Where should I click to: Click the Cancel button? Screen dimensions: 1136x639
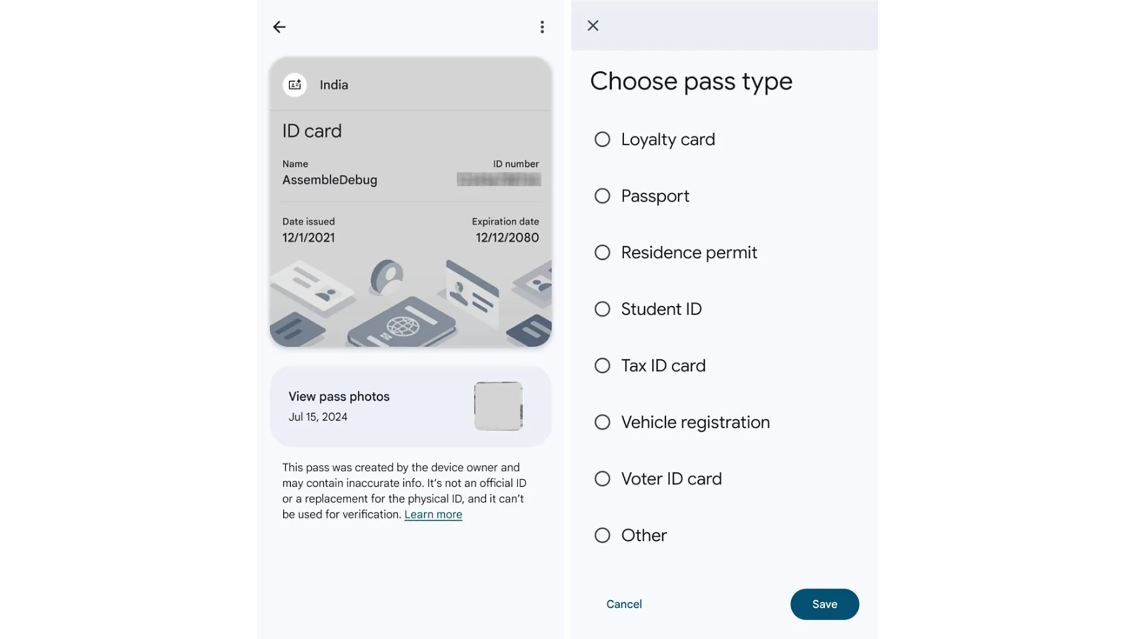(x=624, y=604)
